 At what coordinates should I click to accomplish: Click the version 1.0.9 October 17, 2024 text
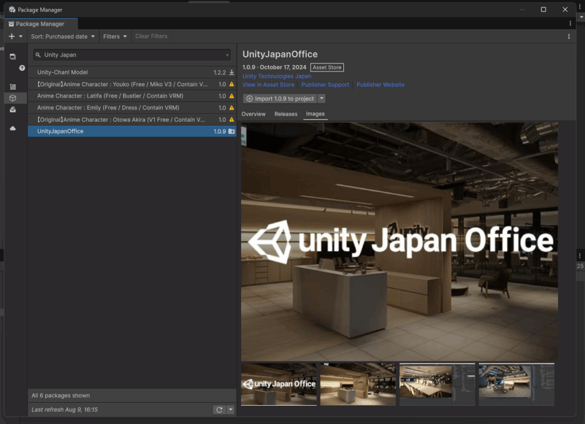pyautogui.click(x=274, y=67)
